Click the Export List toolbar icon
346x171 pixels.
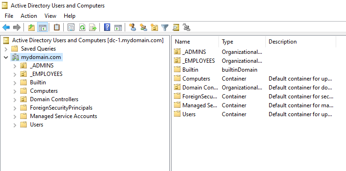click(x=93, y=28)
